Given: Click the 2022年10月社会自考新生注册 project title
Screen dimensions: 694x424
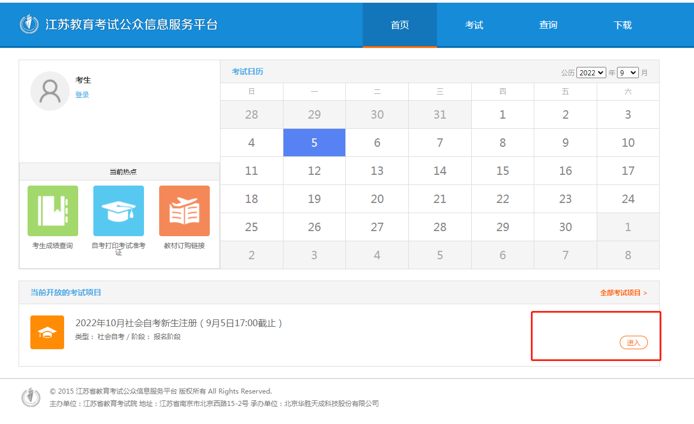Looking at the screenshot, I should click(179, 323).
